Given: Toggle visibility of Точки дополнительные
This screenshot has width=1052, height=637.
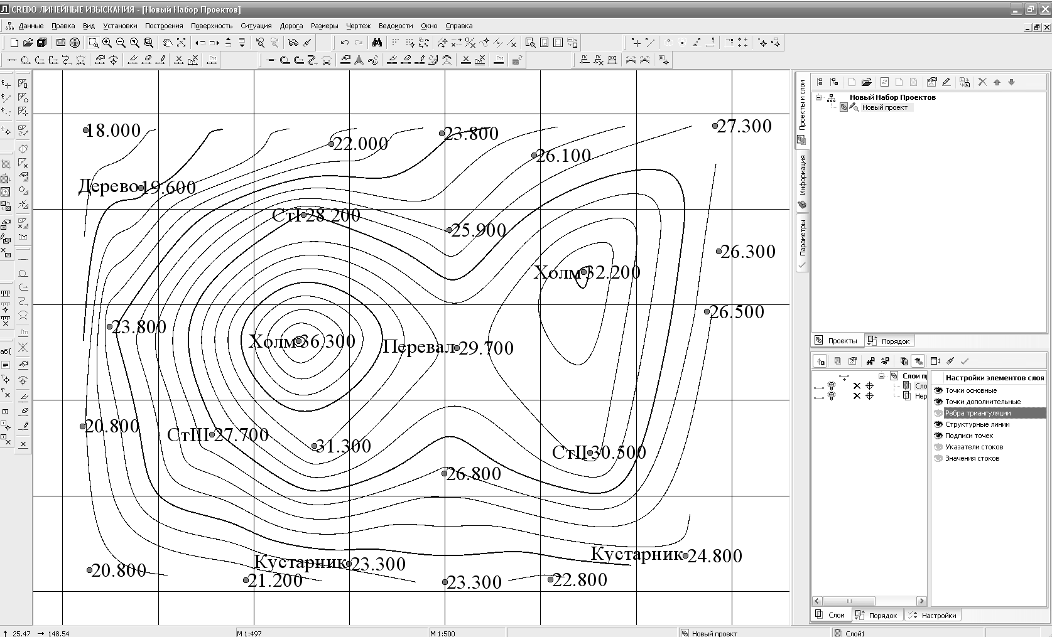Looking at the screenshot, I should (939, 402).
